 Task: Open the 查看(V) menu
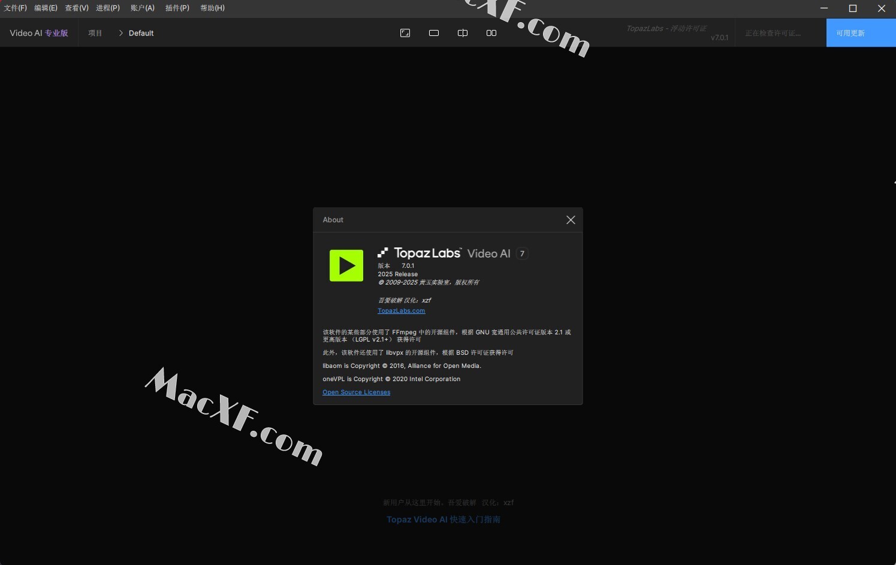pyautogui.click(x=77, y=8)
